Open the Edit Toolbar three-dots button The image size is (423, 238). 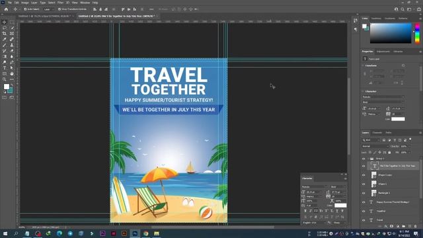12,79
